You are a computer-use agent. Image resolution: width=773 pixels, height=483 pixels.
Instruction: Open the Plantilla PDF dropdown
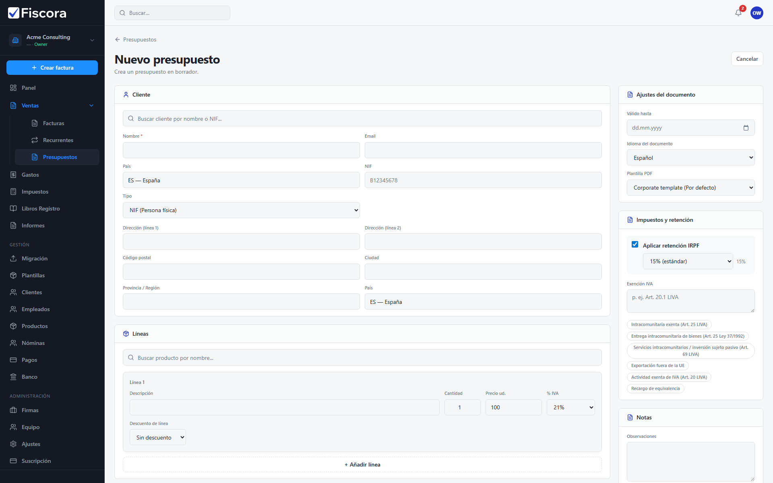point(690,188)
